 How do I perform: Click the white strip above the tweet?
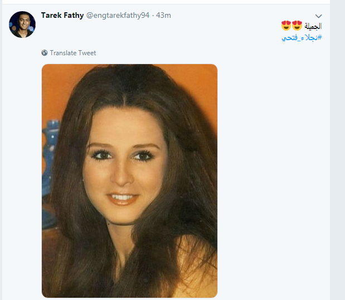pyautogui.click(x=165, y=2)
